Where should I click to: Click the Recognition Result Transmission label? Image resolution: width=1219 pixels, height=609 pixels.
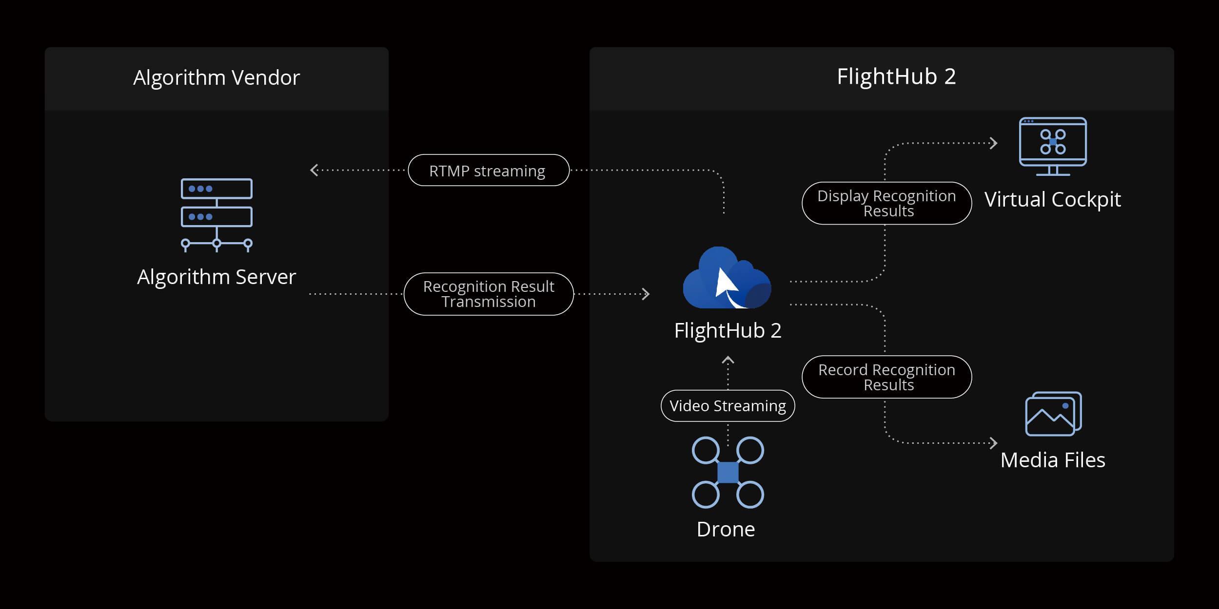[488, 294]
